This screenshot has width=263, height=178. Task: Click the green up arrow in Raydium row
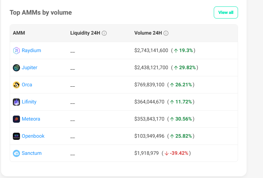tap(176, 51)
